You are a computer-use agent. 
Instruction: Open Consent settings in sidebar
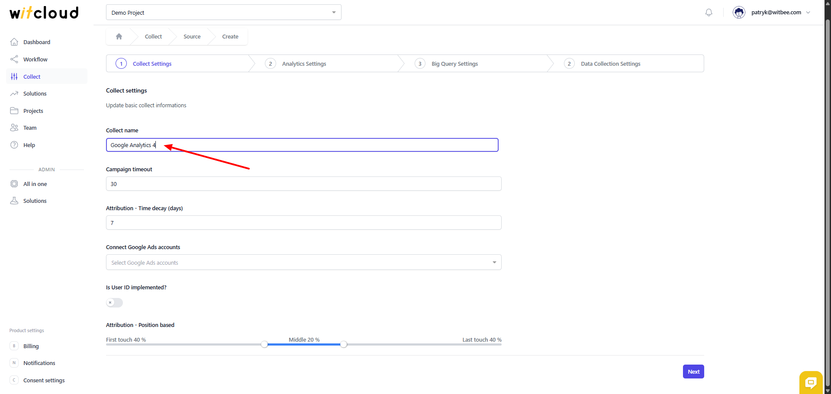tap(44, 381)
